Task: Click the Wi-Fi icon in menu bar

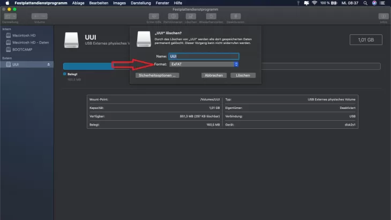Action: tap(314, 3)
